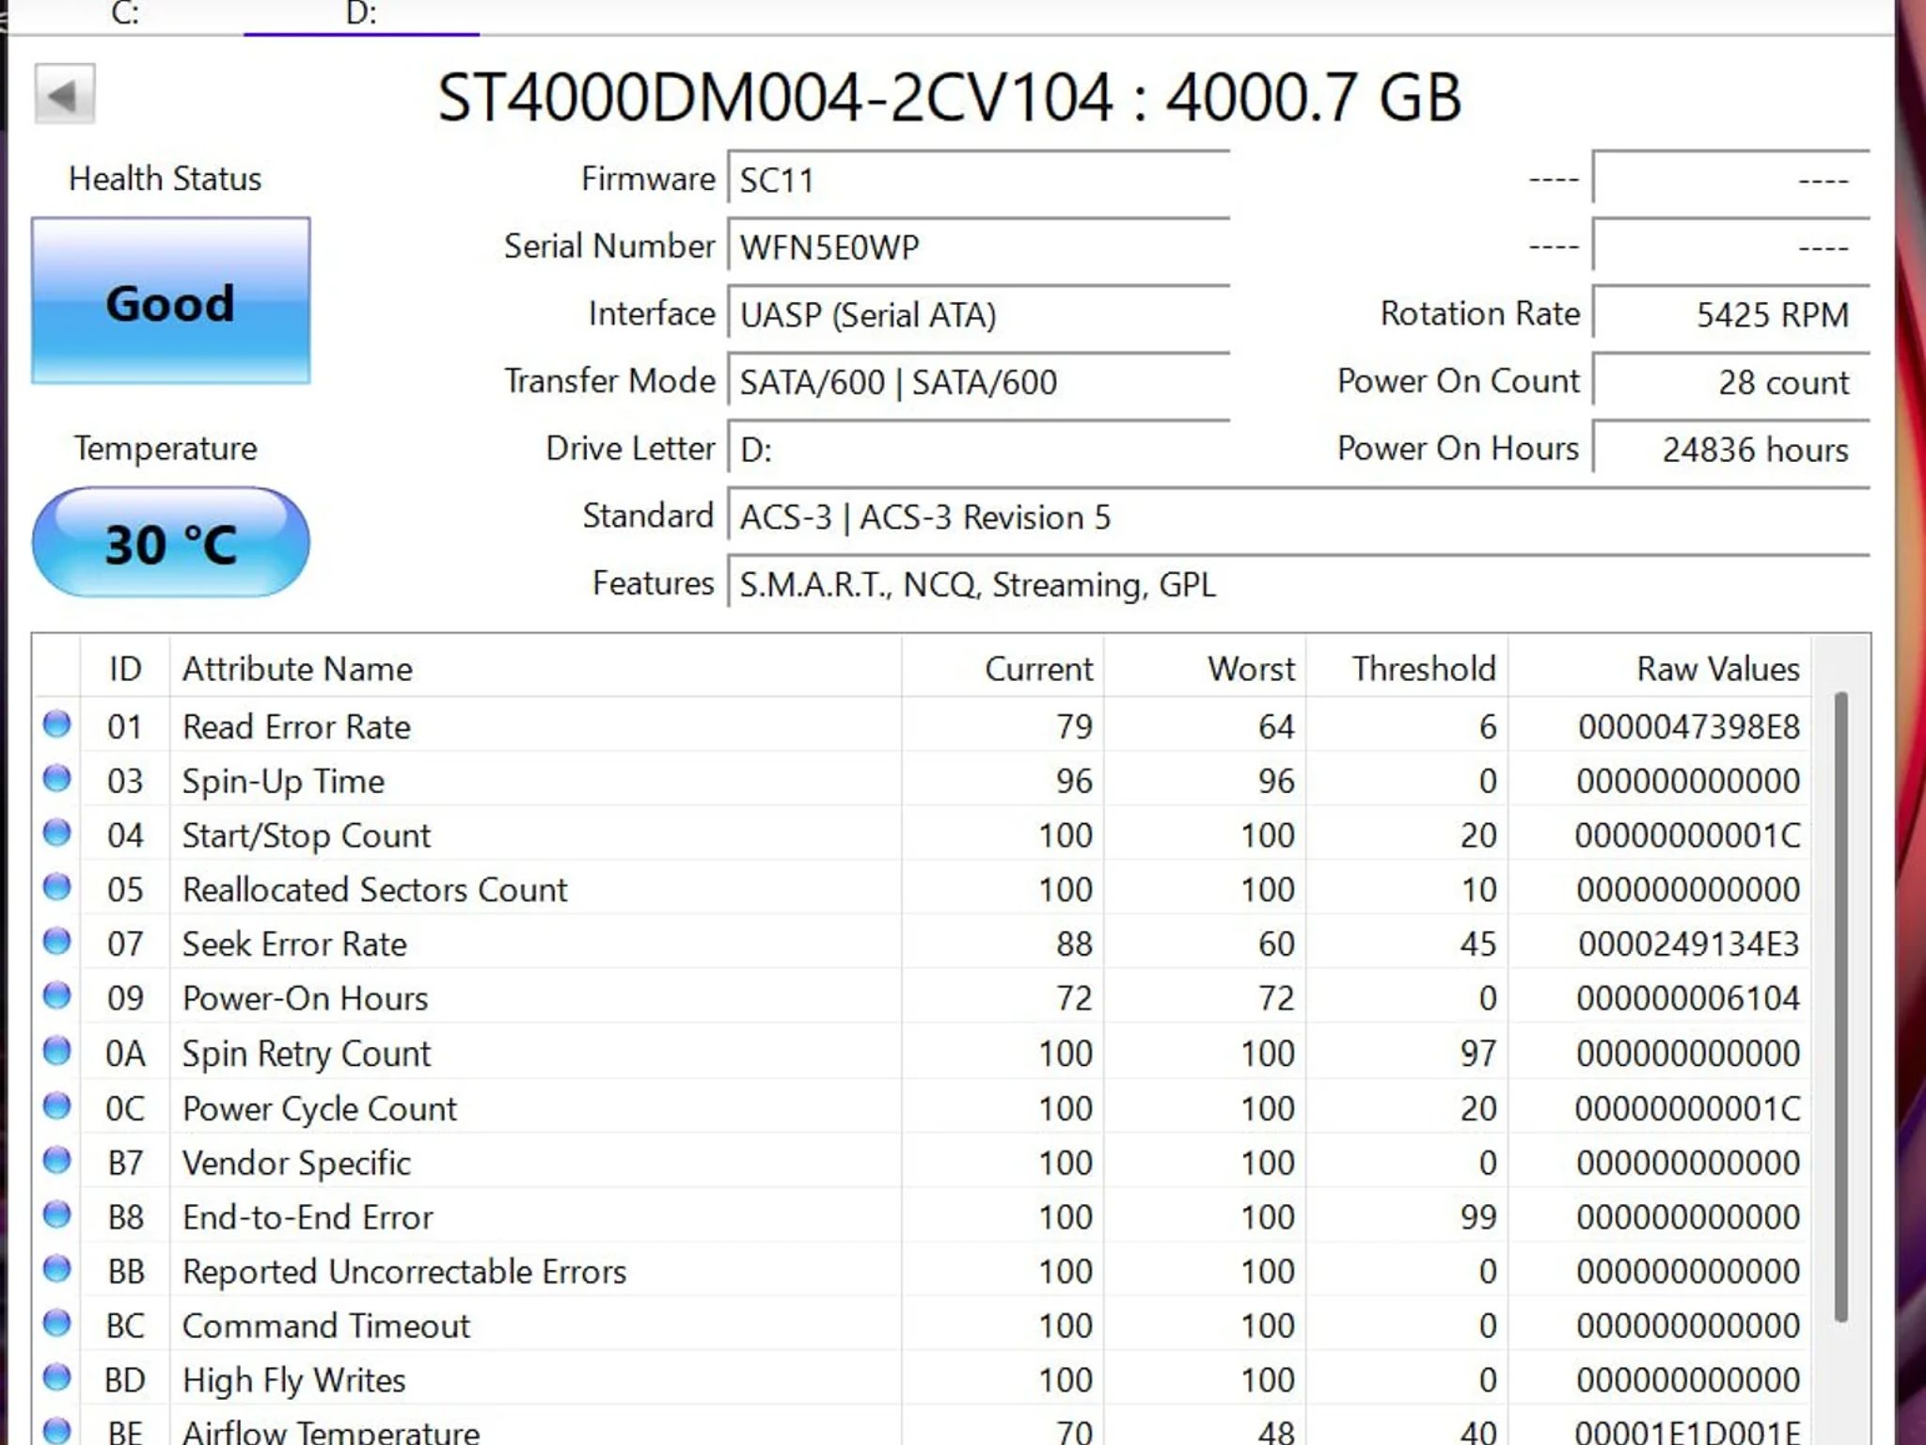Click the Good health status button
The width and height of the screenshot is (1926, 1445).
[x=170, y=301]
